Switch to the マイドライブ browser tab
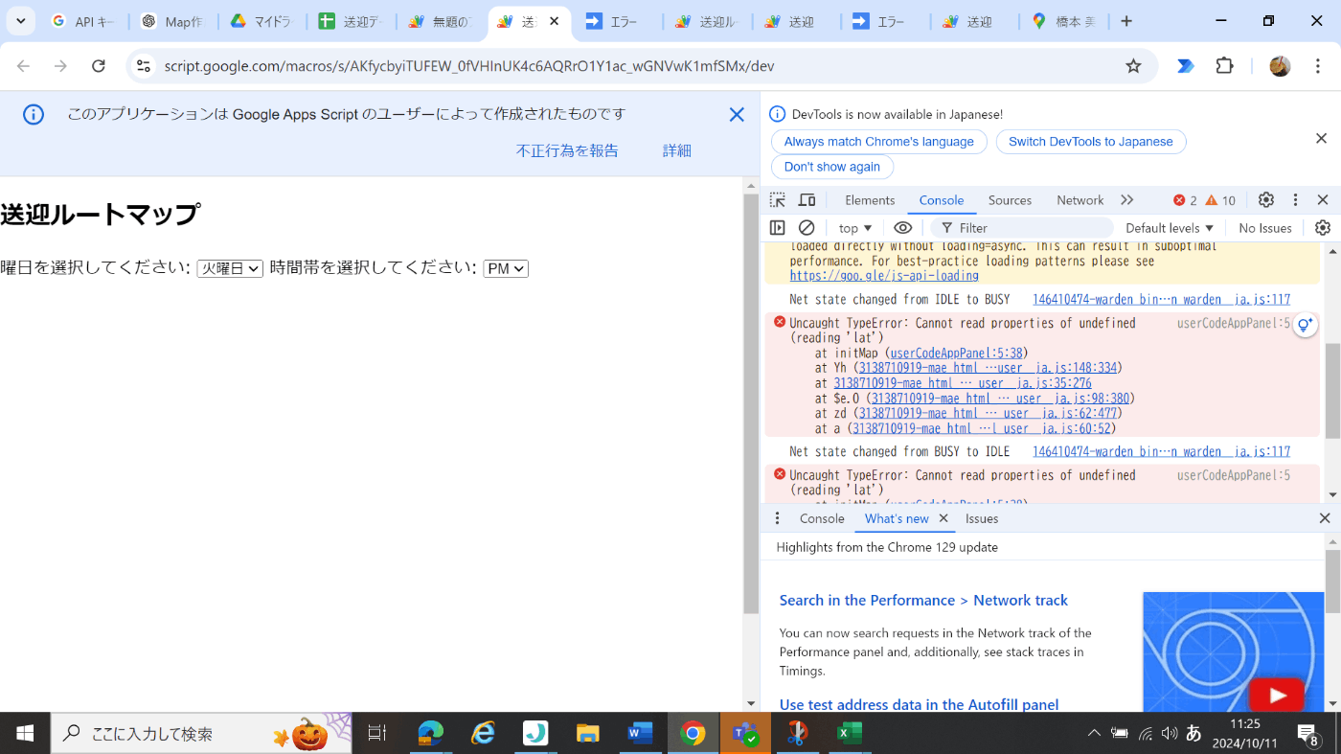Image resolution: width=1341 pixels, height=754 pixels. pos(261,21)
